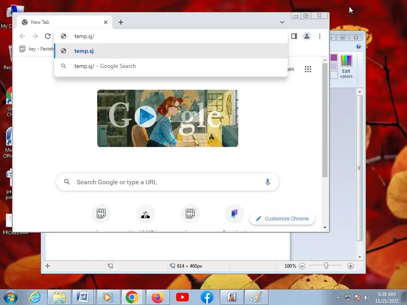Open volume control in system tray
407x305 pixels.
click(367, 297)
